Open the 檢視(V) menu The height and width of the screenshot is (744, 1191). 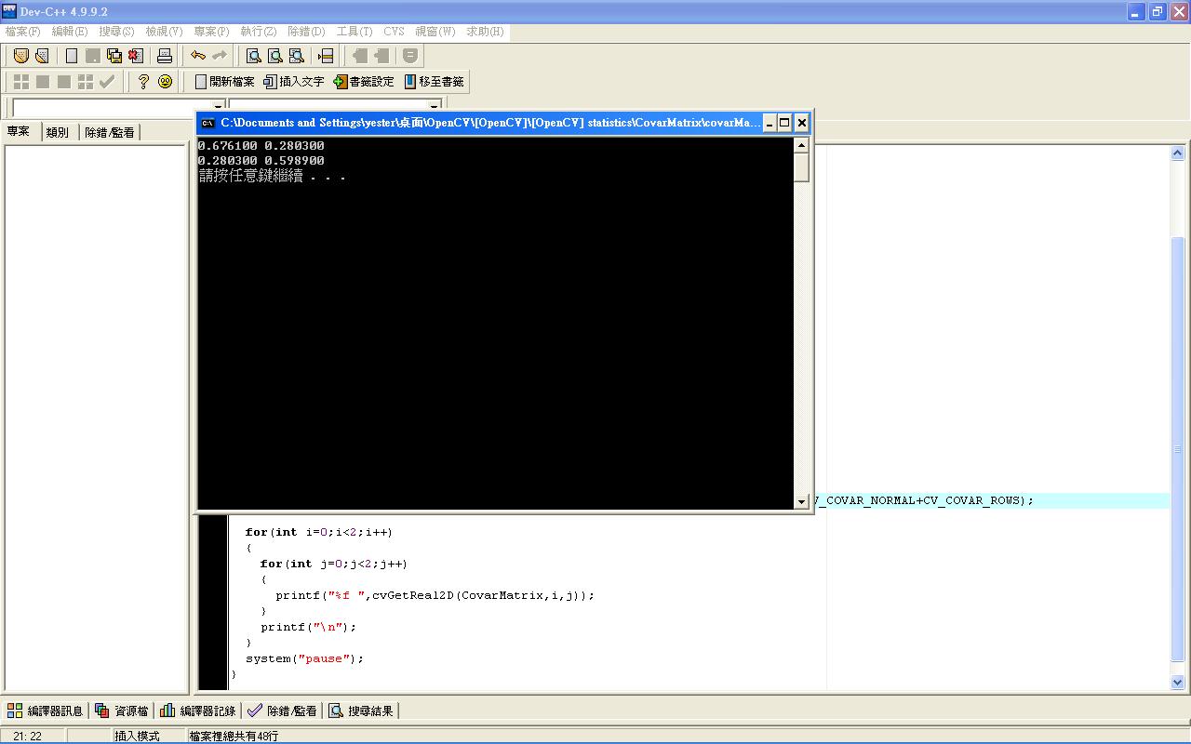pyautogui.click(x=164, y=32)
